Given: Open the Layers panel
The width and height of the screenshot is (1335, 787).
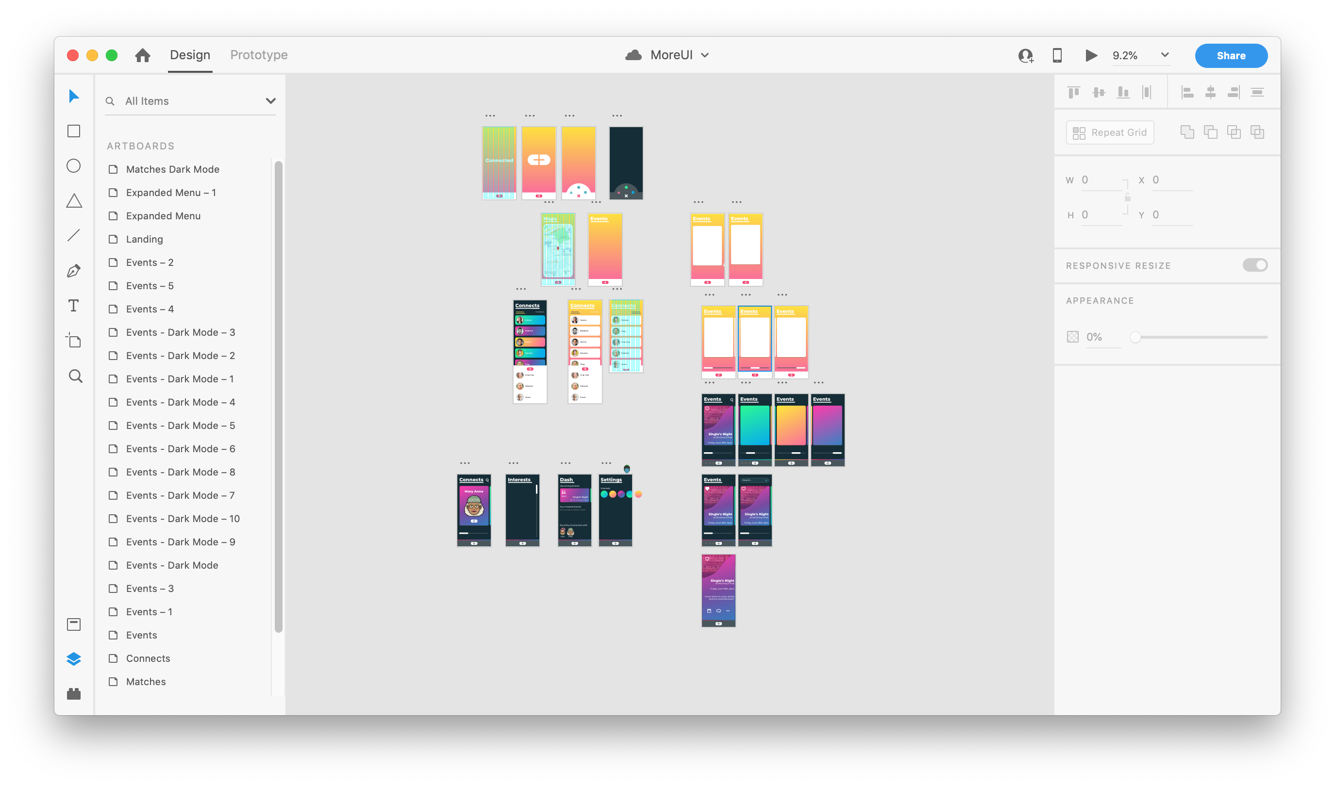Looking at the screenshot, I should click(74, 658).
